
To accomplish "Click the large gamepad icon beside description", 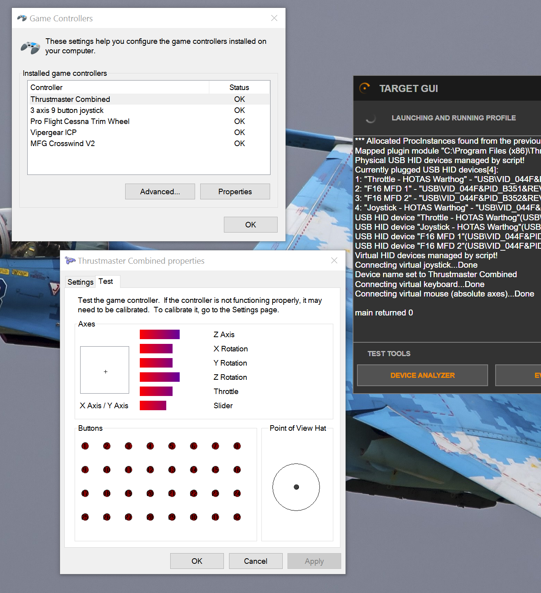I will (x=30, y=47).
